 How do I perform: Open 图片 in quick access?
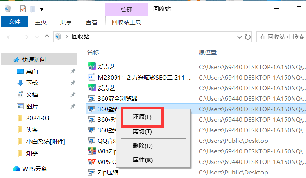point(32,106)
